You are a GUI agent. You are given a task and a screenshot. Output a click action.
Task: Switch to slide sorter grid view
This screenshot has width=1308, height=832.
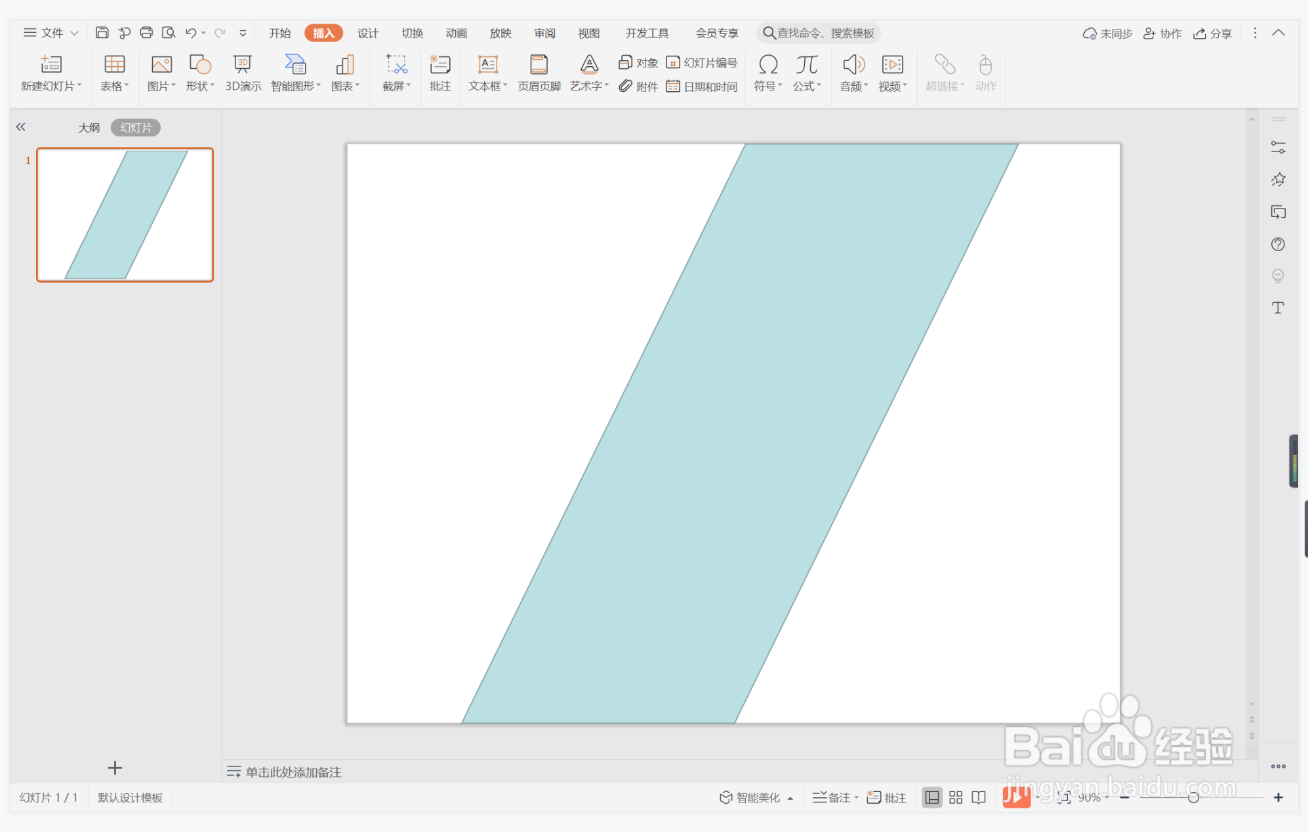click(955, 797)
